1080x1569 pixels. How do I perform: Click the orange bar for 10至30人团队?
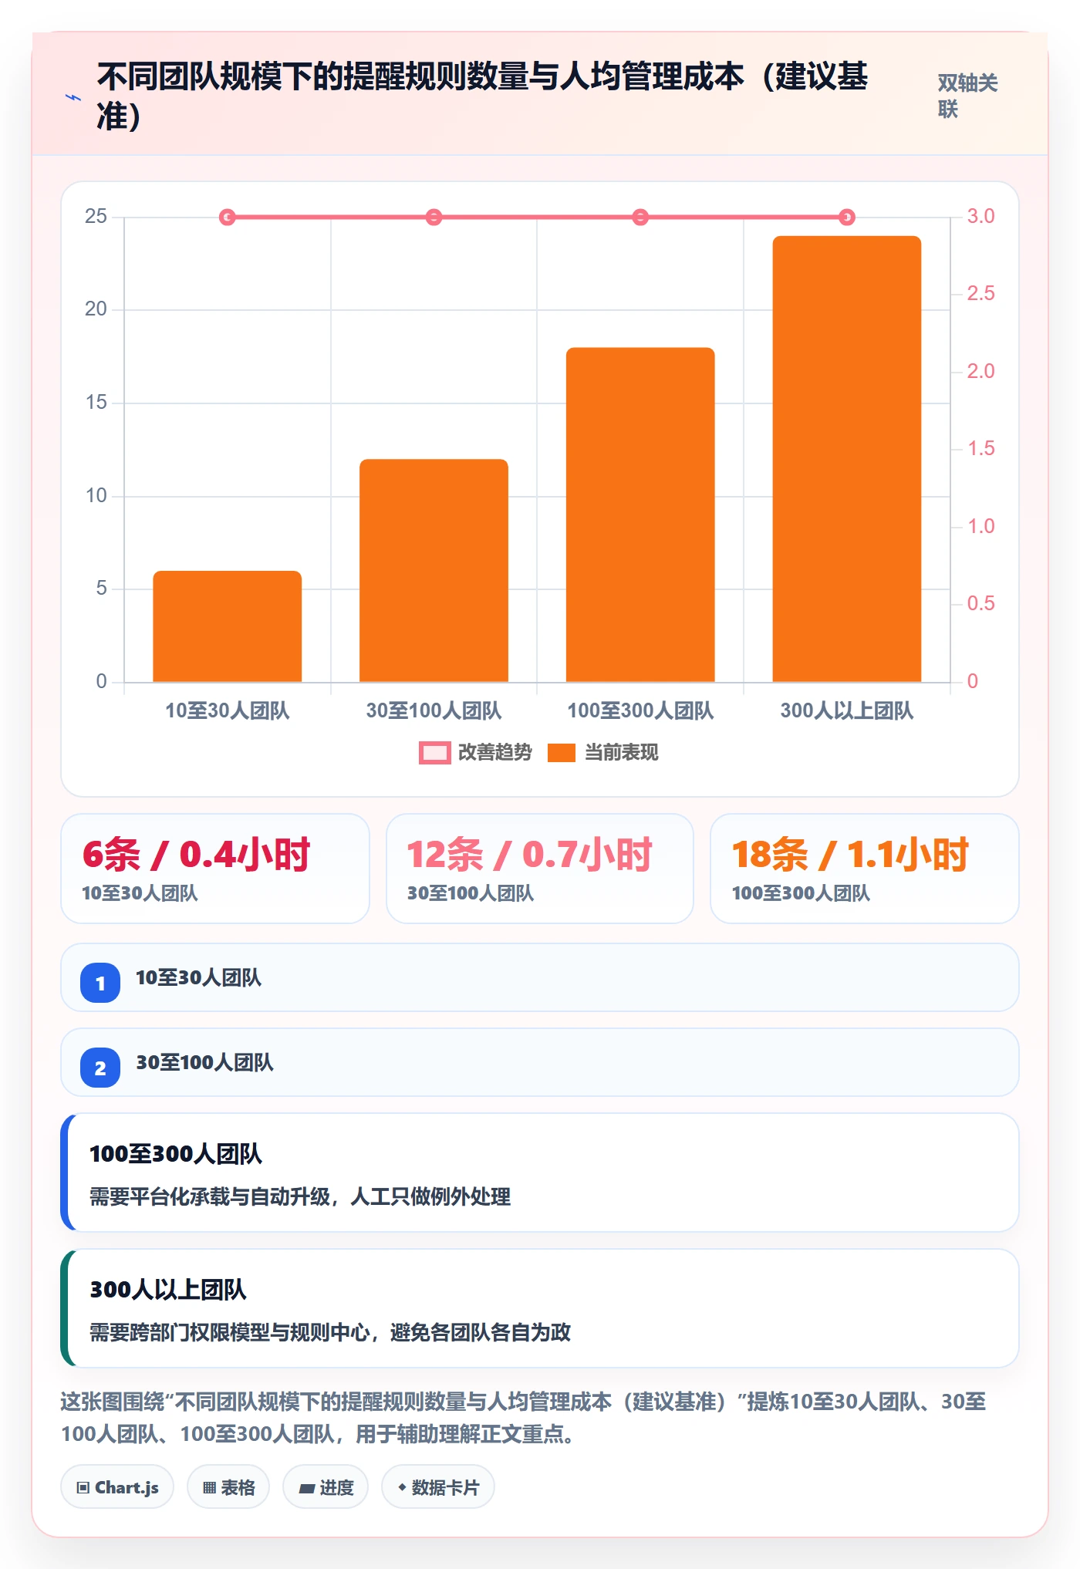pos(228,626)
